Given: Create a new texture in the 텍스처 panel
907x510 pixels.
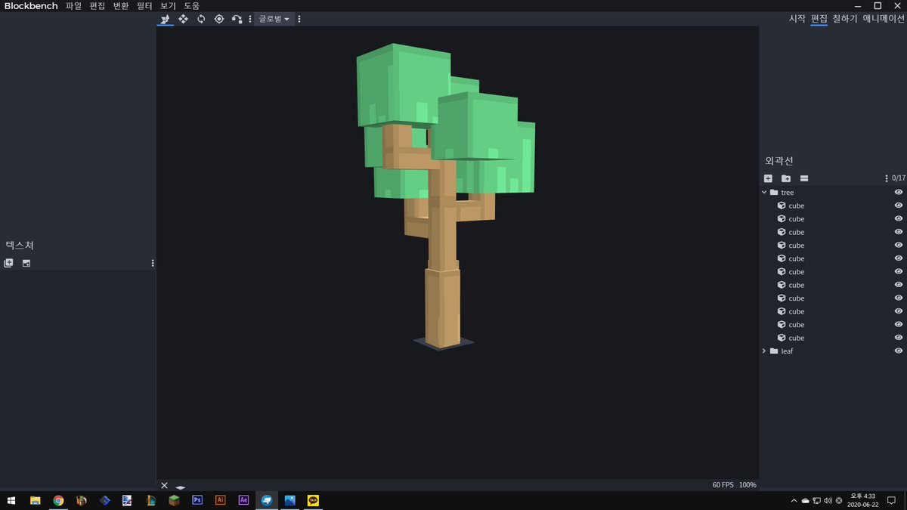Looking at the screenshot, I should (x=26, y=263).
